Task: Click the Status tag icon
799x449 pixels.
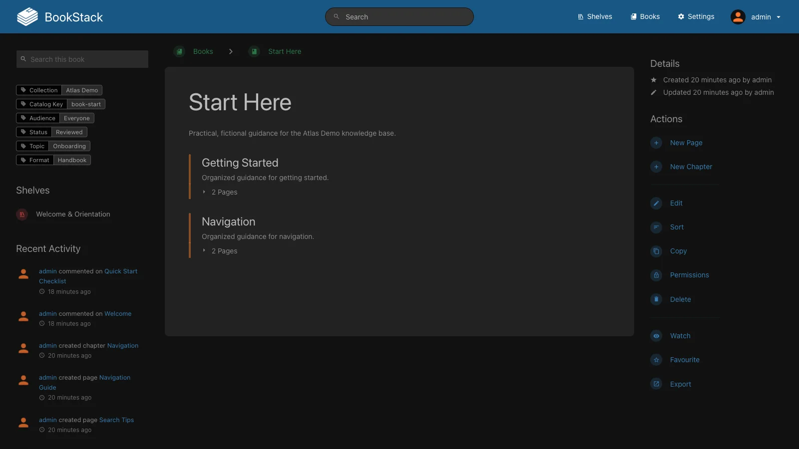Action: click(x=23, y=132)
